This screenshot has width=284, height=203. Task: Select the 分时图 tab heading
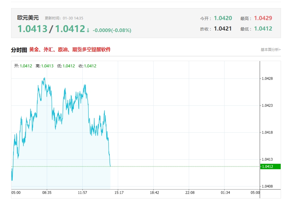click(x=19, y=50)
